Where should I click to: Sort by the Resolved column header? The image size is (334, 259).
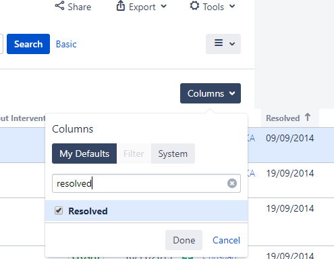click(x=283, y=118)
